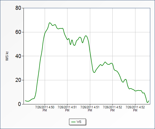The width and height of the screenshot is (155, 129).
Task: Click the curve's start point at far left
Action: tap(25, 101)
